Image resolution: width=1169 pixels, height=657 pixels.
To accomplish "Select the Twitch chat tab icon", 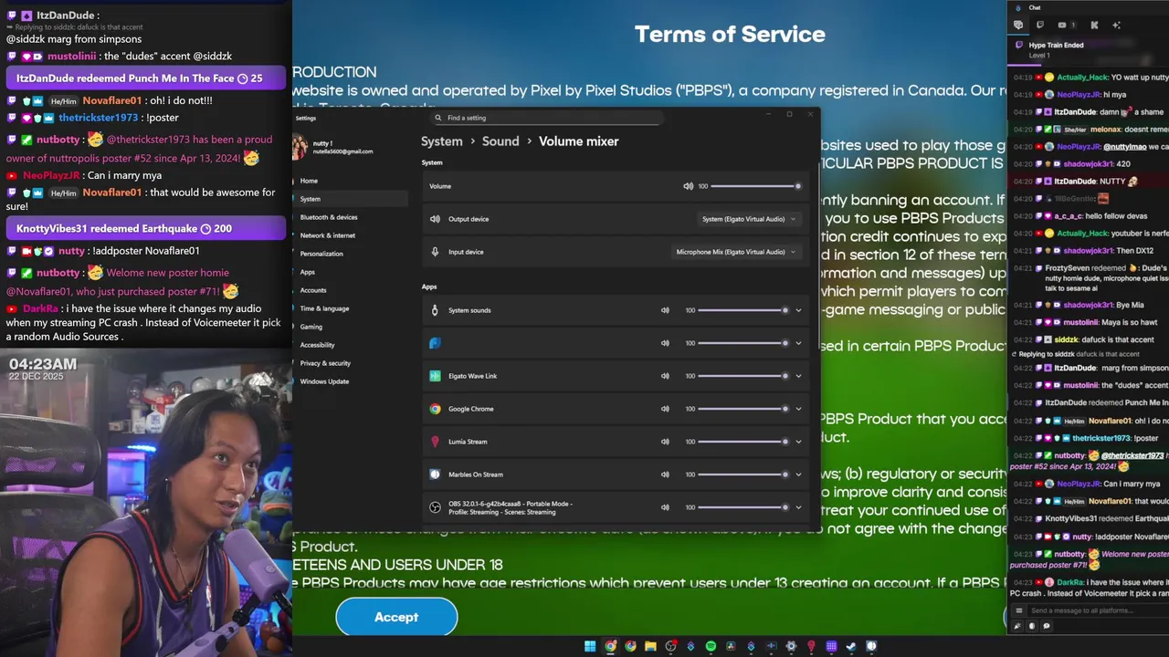I will pyautogui.click(x=1040, y=25).
